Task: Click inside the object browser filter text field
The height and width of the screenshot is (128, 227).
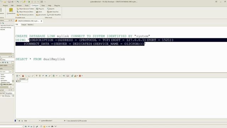Action: [5, 71]
